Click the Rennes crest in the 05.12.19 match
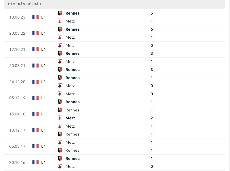The width and height of the screenshot is (230, 171). coord(60,102)
